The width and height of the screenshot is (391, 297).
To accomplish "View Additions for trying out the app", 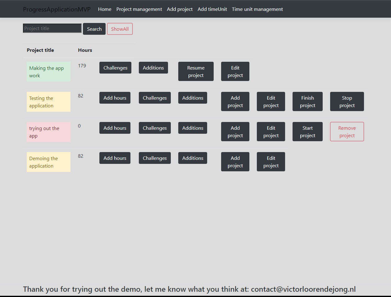I will click(x=193, y=128).
